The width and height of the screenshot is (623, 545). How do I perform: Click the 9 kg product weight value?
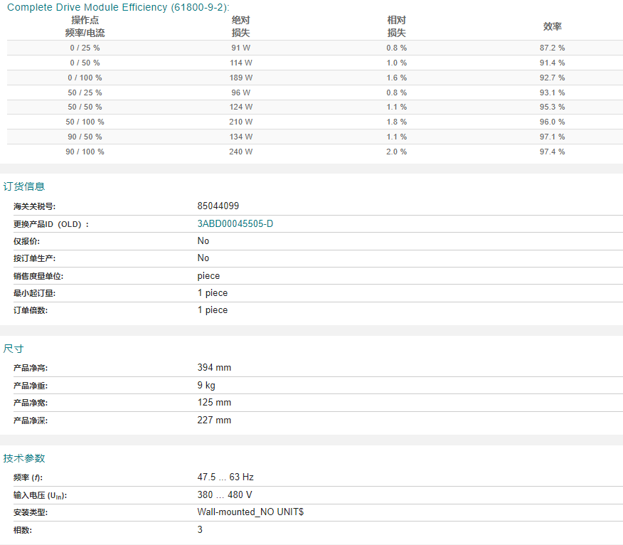click(x=206, y=385)
